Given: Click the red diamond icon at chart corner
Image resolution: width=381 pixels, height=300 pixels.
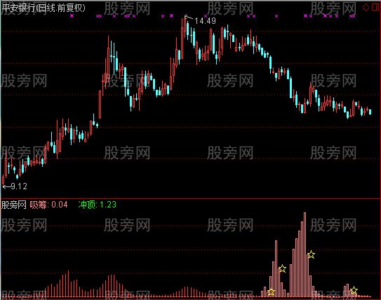Looking at the screenshot, I should tap(366, 7).
